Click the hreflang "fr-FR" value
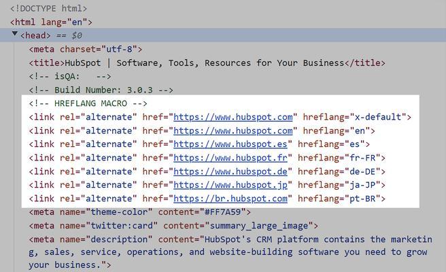 362,158
